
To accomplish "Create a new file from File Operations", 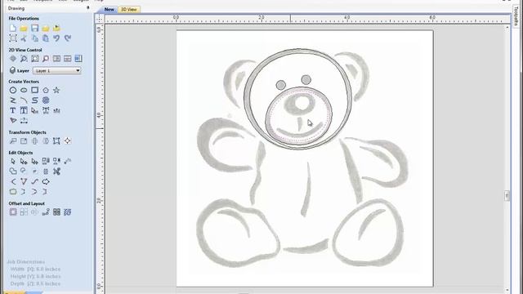I will tap(13, 28).
